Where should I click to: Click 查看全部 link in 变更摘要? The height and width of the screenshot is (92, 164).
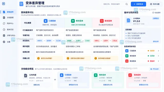pos(156,41)
